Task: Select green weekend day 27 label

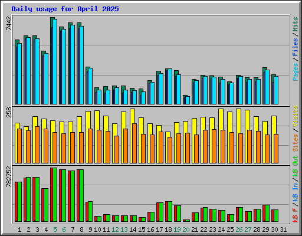Action: click(248, 230)
